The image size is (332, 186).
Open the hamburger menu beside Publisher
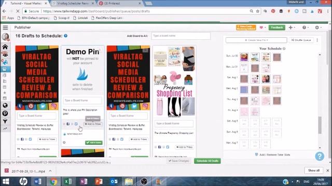pyautogui.click(x=5, y=27)
